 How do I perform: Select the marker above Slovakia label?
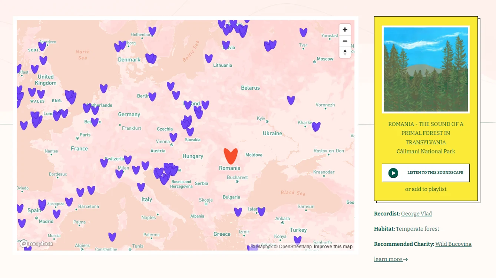point(190,132)
